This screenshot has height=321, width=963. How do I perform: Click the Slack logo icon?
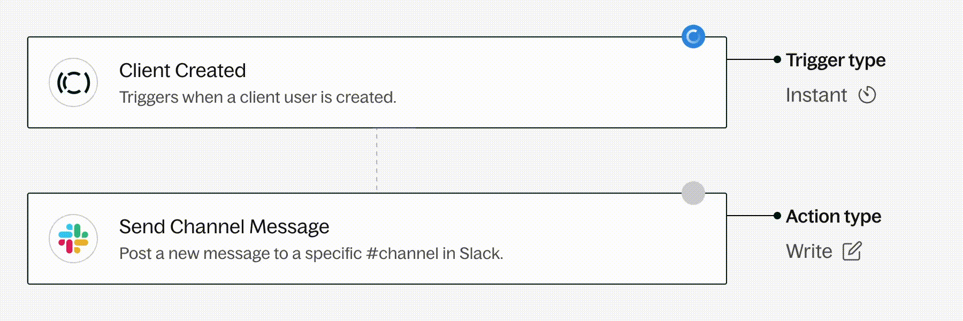point(73,239)
